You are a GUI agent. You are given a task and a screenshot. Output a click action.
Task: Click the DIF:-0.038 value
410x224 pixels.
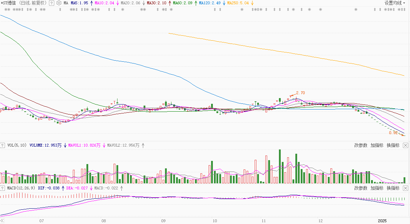coord(49,188)
